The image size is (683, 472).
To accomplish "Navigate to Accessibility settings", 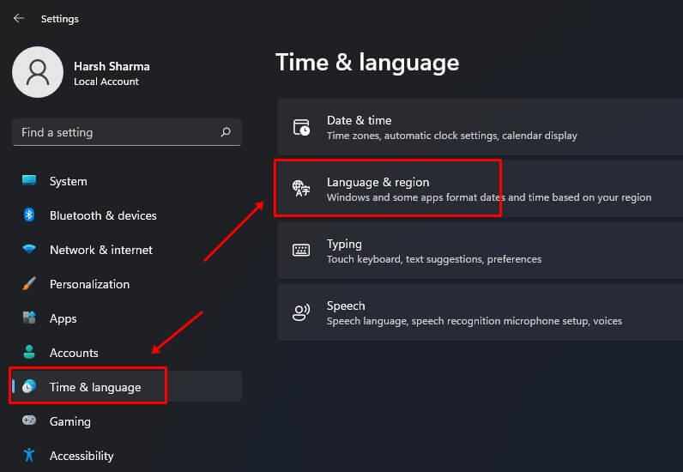I will click(127, 456).
